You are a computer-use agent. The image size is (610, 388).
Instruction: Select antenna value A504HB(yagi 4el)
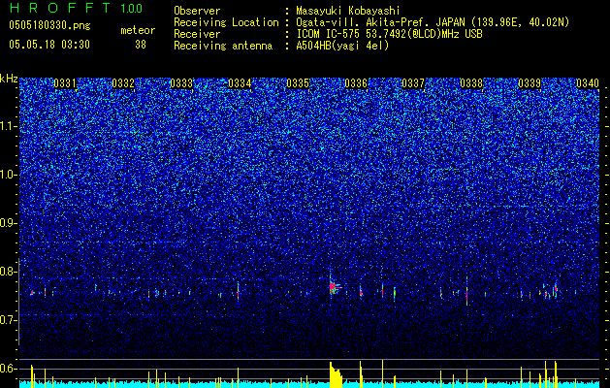[x=342, y=46]
